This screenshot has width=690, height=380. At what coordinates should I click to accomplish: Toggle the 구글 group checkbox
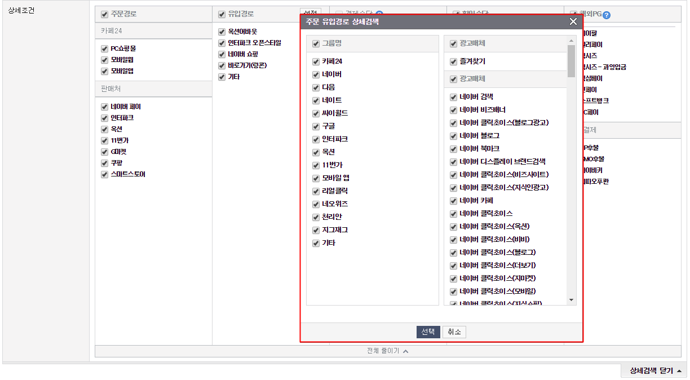316,126
